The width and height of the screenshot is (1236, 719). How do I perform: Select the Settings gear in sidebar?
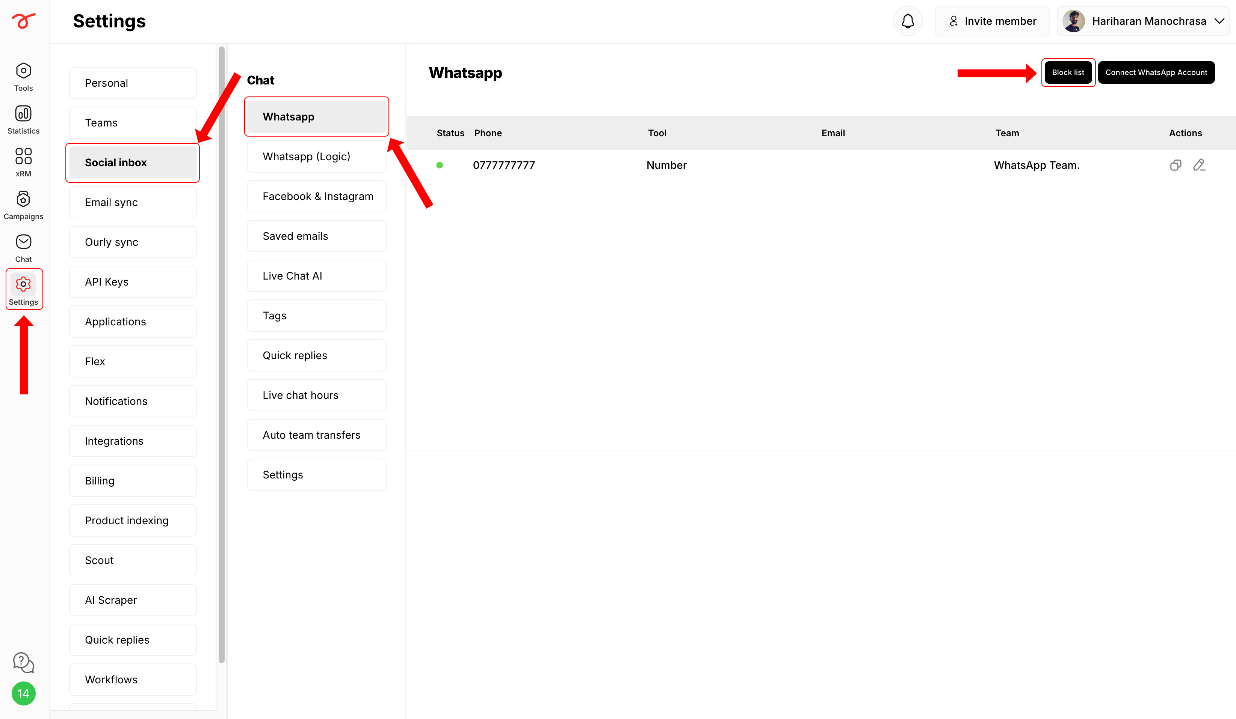click(x=23, y=289)
